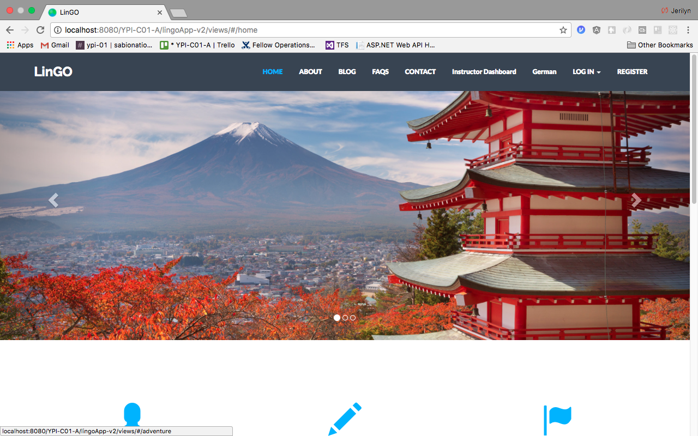The image size is (698, 436).
Task: Click the carousel previous arrow
Action: coord(53,201)
